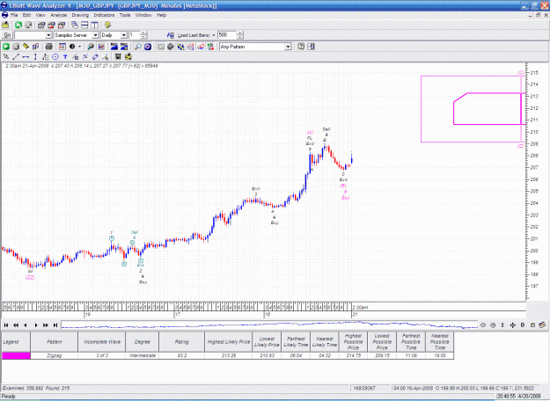Open File menu

point(14,15)
